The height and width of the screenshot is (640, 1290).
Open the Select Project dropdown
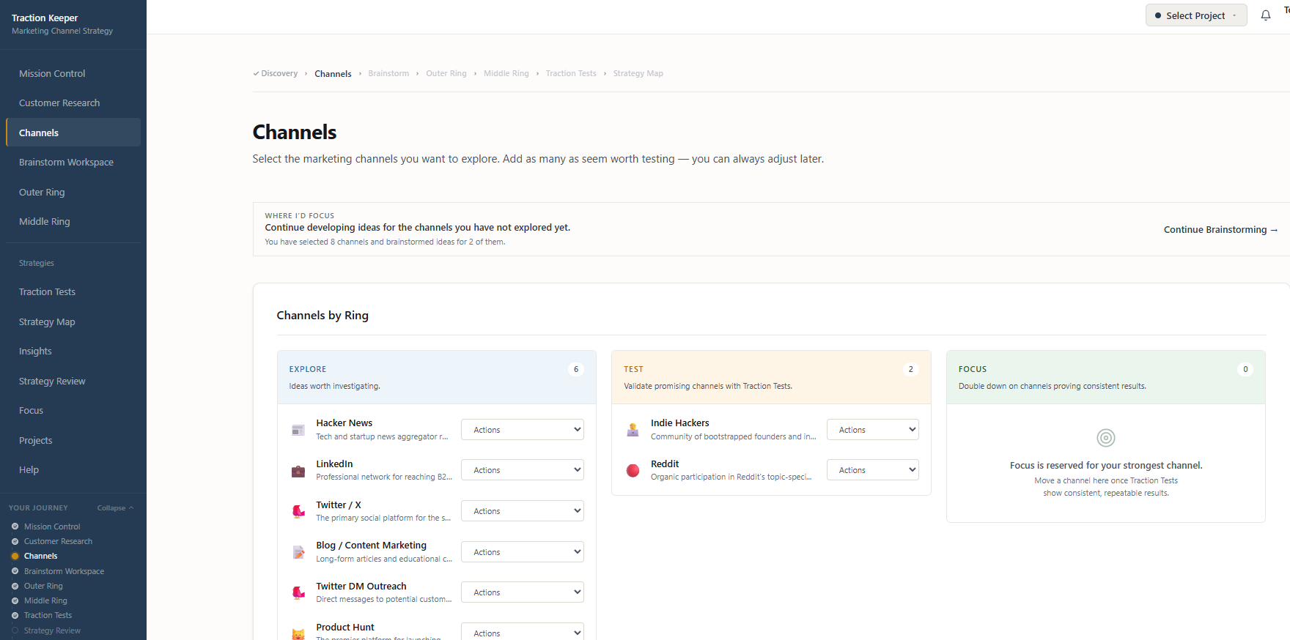[x=1196, y=15]
